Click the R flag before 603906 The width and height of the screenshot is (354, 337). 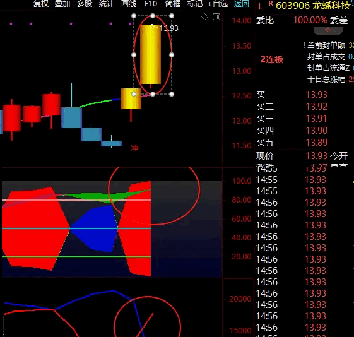pyautogui.click(x=271, y=3)
